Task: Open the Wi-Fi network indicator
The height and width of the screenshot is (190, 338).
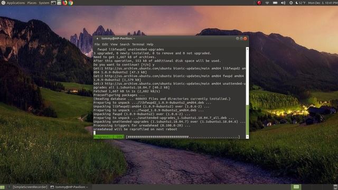Action: (267, 3)
